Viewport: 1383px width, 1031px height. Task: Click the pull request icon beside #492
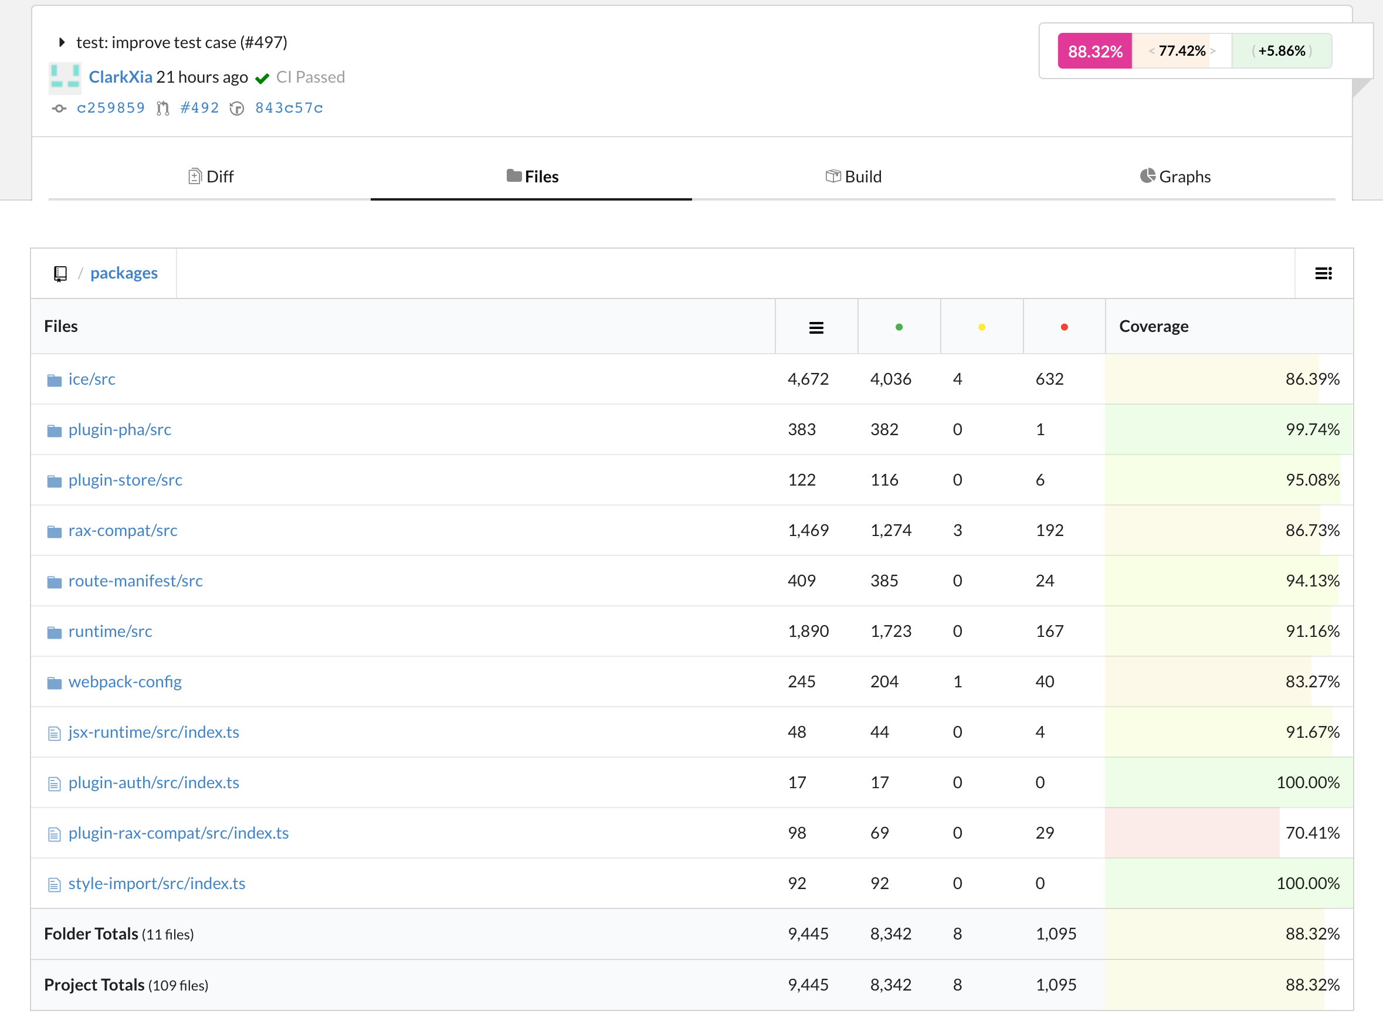[x=163, y=108]
